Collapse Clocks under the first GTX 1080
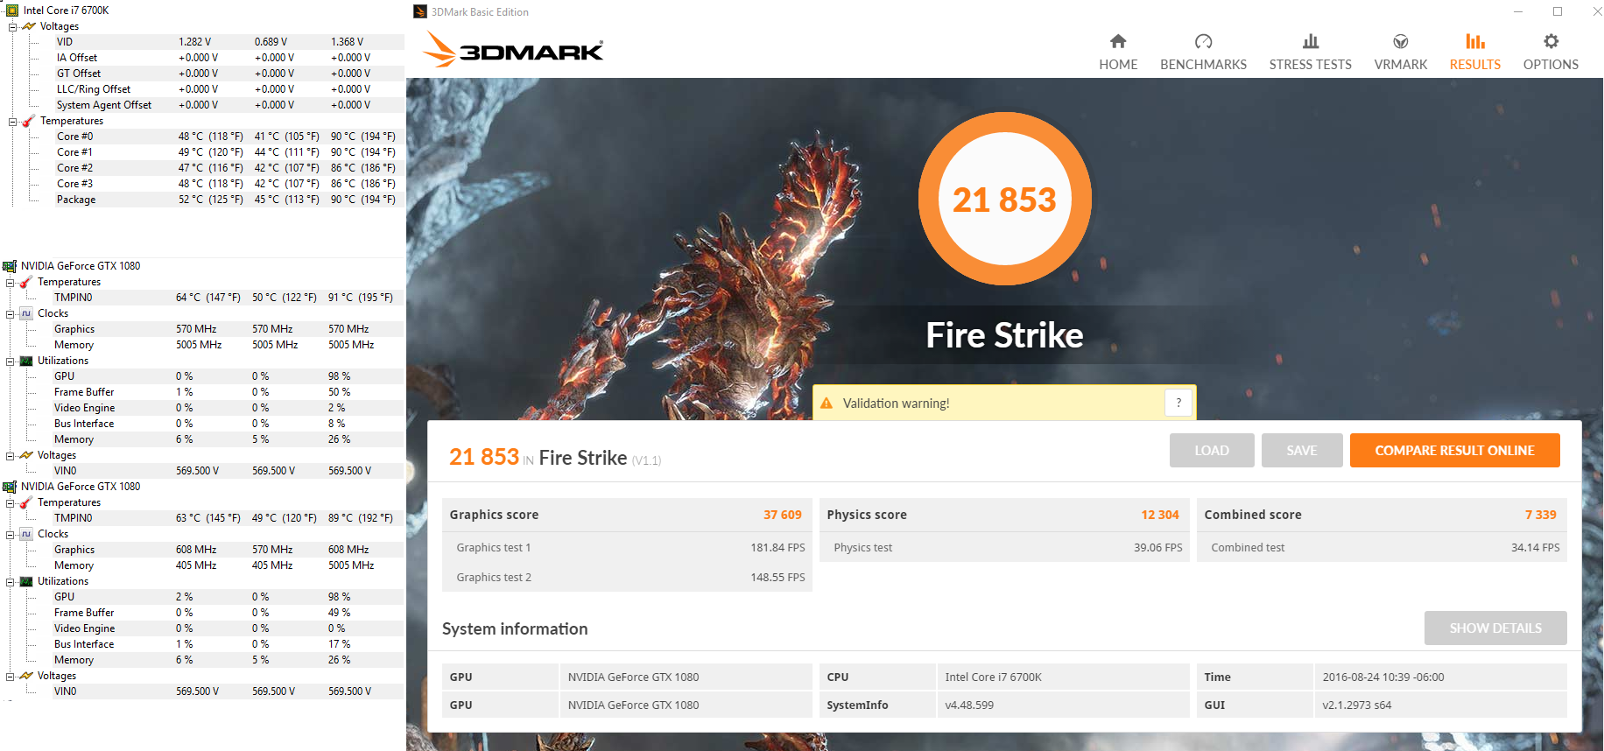 point(10,313)
